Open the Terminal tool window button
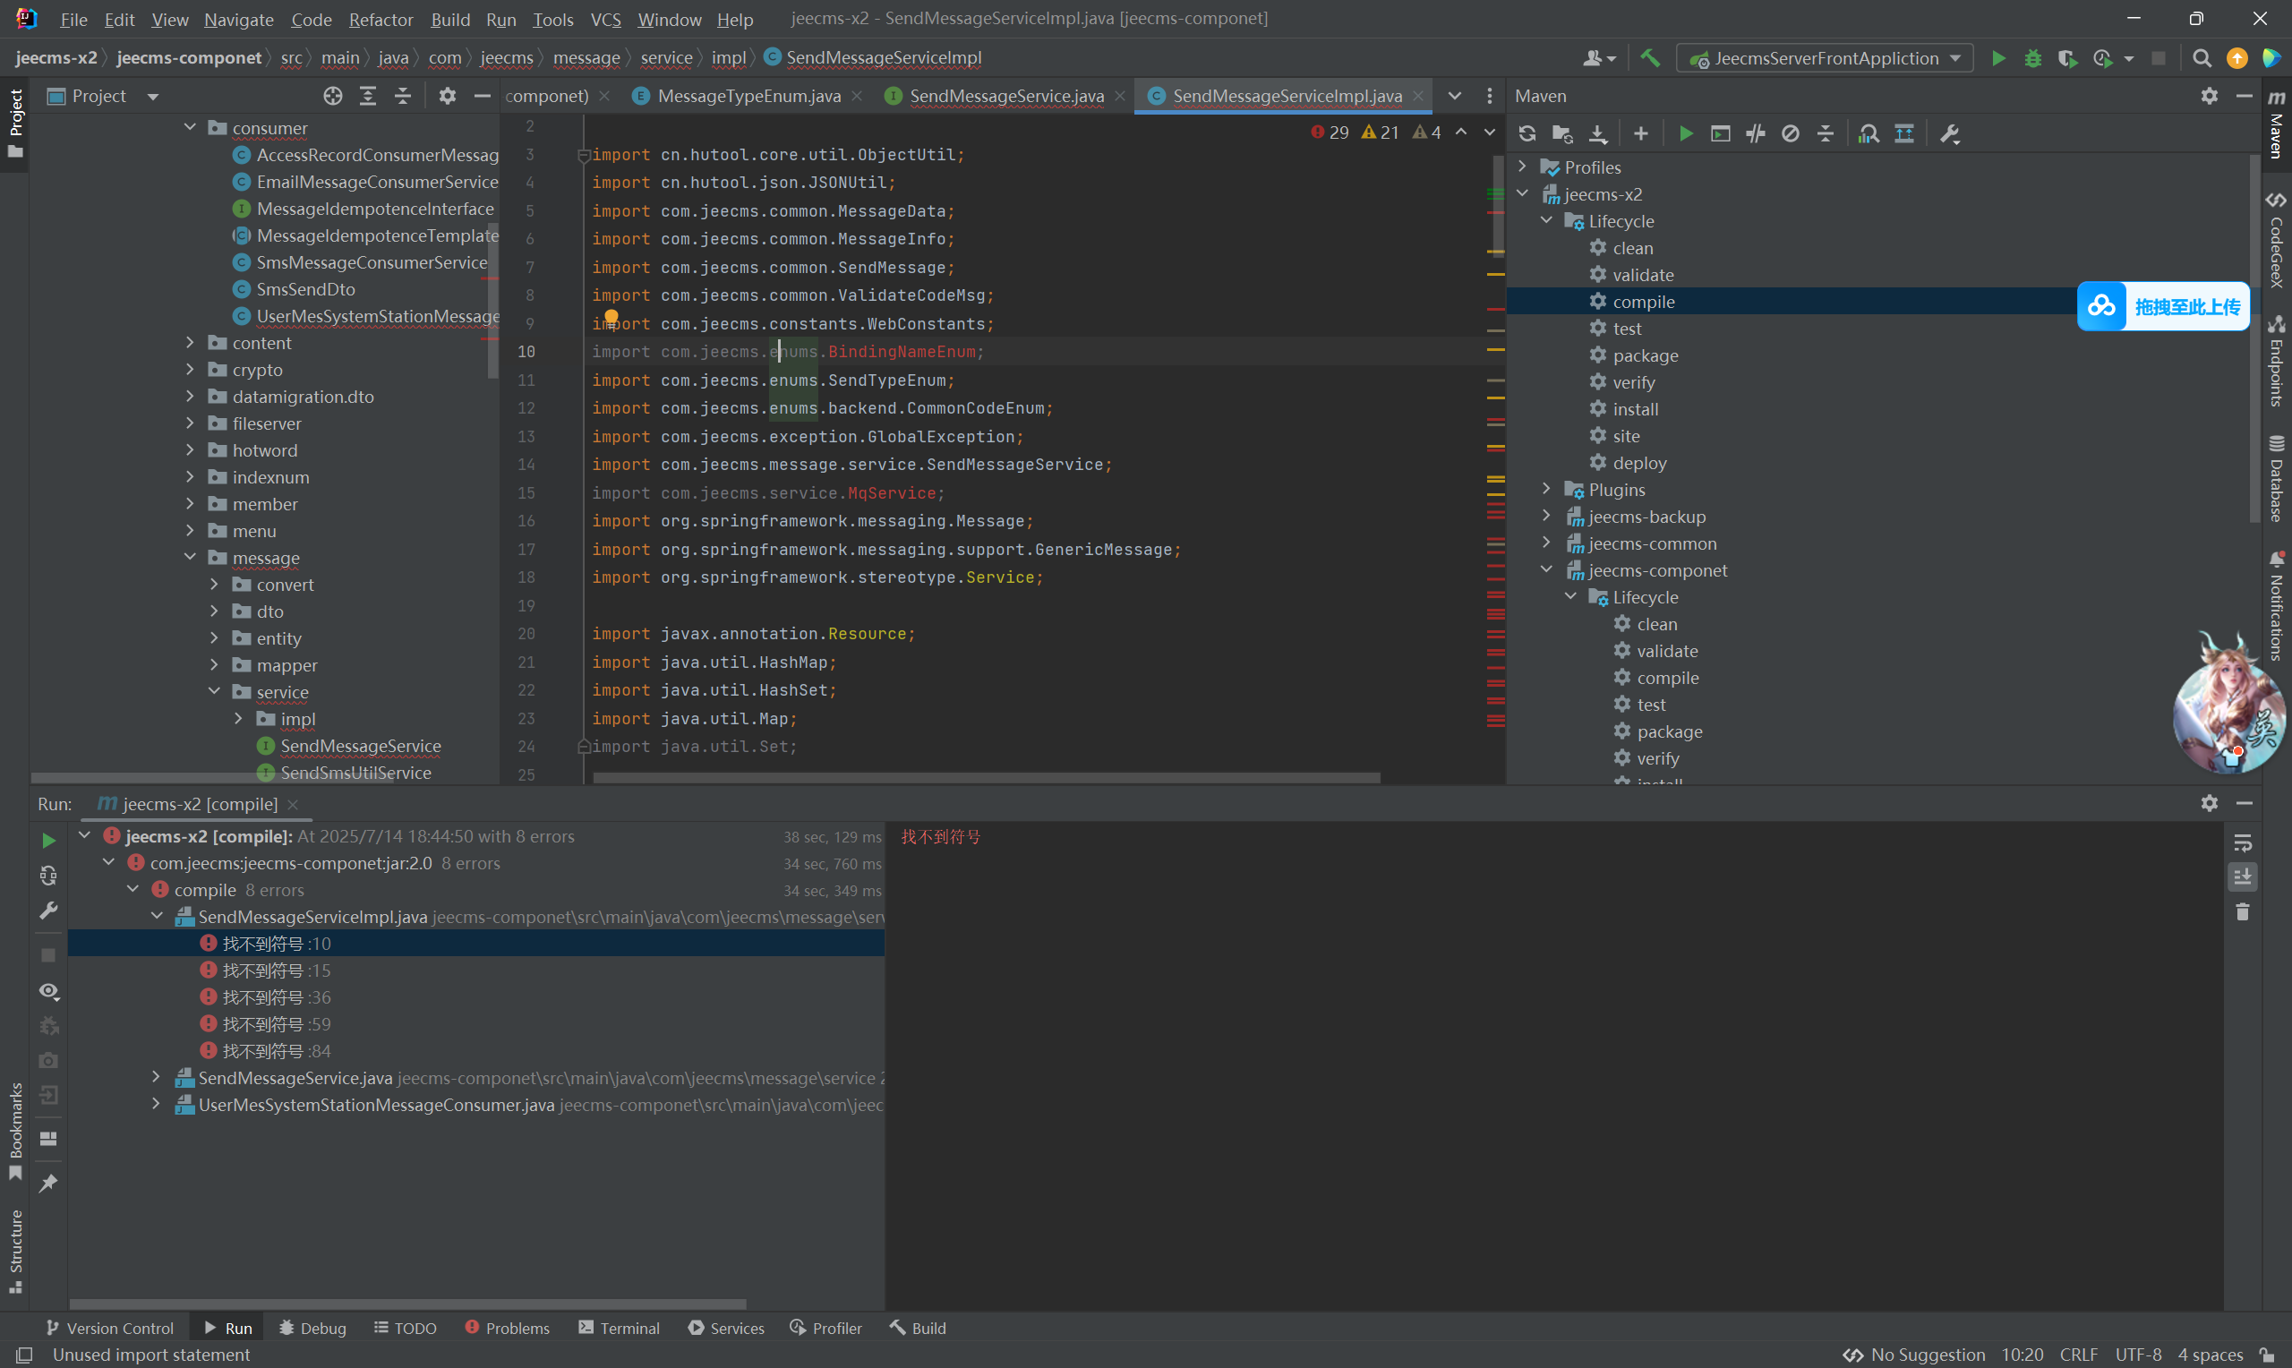 click(620, 1328)
